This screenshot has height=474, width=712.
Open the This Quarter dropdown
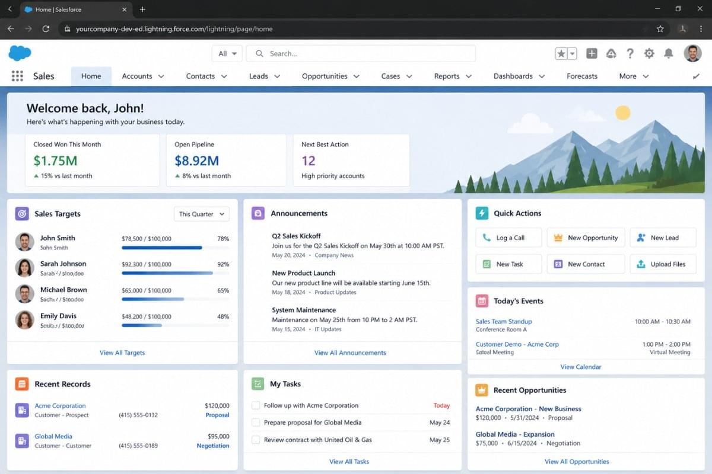[202, 214]
